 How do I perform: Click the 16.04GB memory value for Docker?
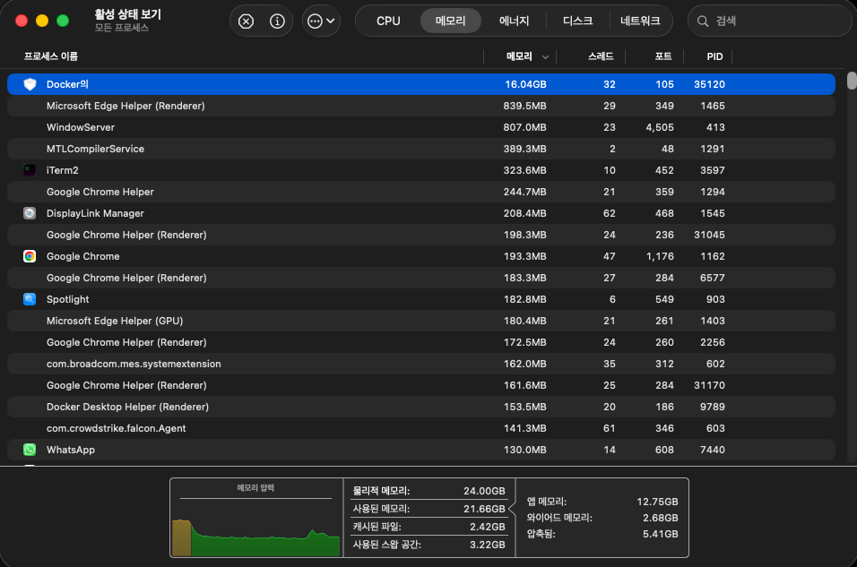point(525,84)
